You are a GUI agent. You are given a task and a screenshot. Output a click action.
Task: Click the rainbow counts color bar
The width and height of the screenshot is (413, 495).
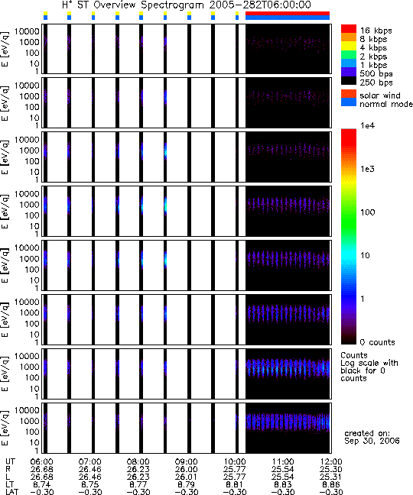pos(349,237)
